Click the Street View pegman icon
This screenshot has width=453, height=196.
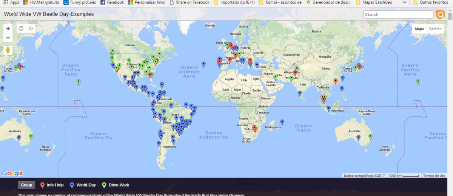coord(8,50)
